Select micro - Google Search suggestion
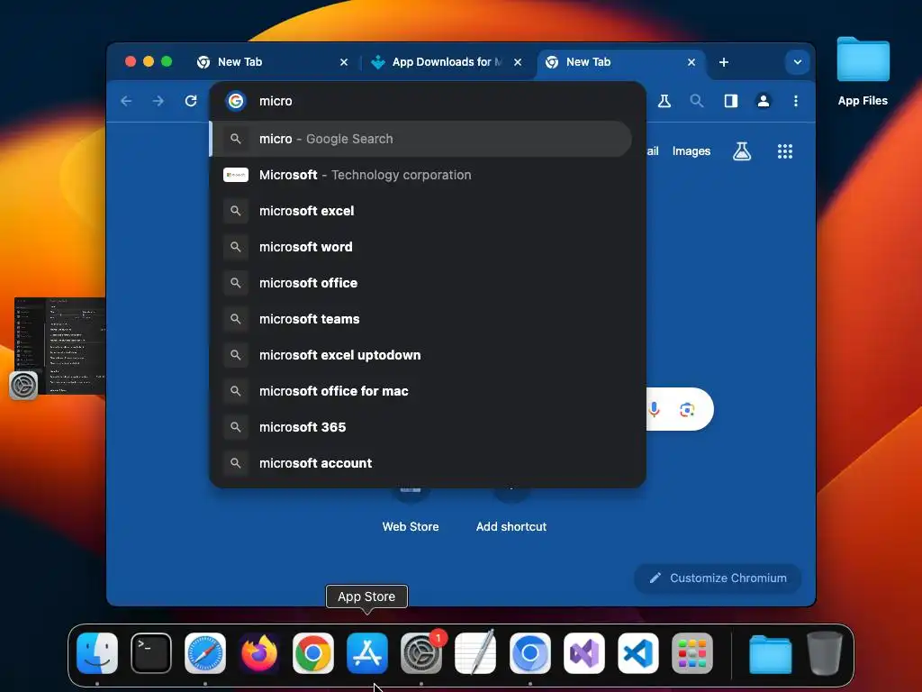Viewport: 922px width, 692px height. tap(421, 139)
